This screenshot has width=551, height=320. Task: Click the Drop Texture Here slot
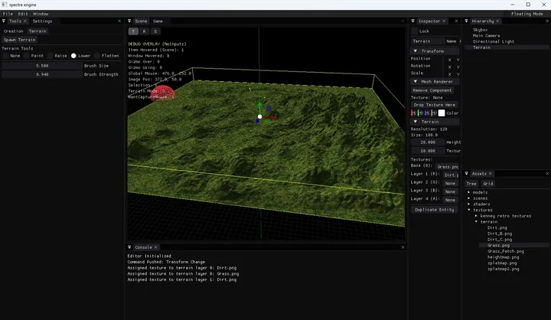tap(435, 105)
